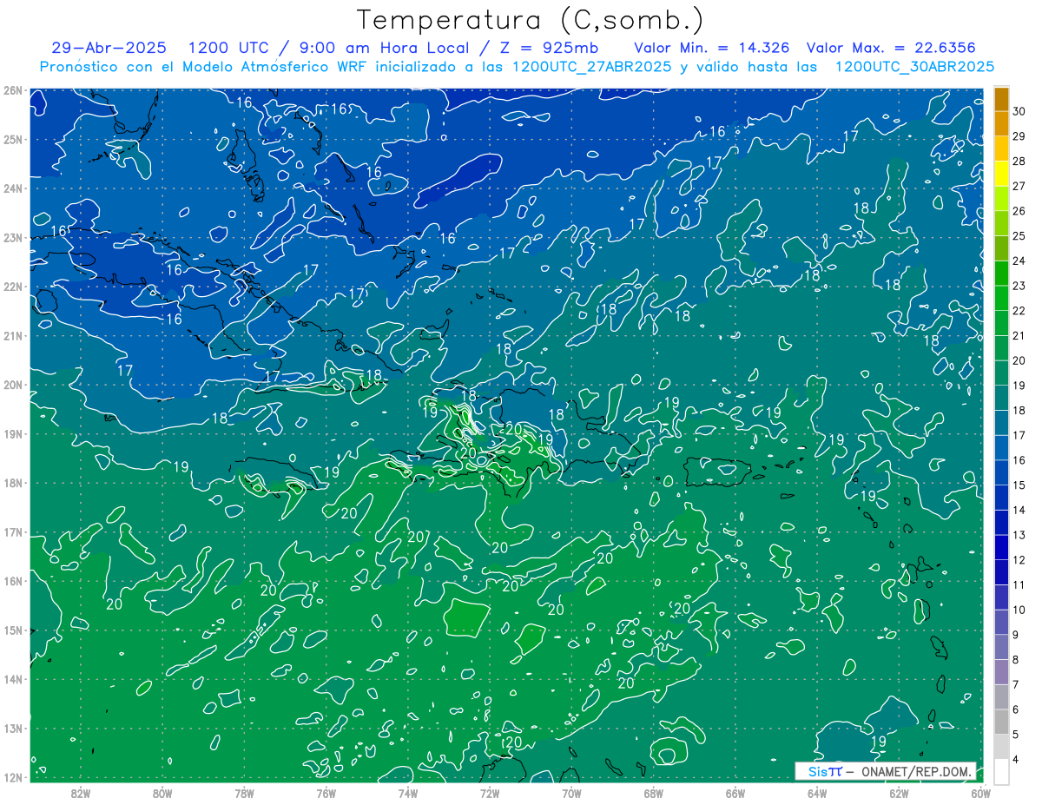Click the 22N latitude axis label
The width and height of the screenshot is (1042, 805).
click(13, 287)
